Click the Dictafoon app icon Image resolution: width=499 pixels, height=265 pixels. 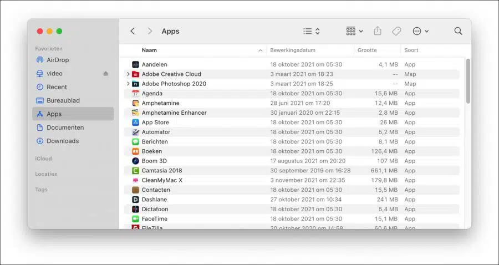136,209
